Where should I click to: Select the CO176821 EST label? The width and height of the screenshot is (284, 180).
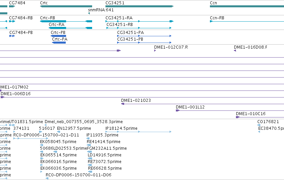(268, 122)
